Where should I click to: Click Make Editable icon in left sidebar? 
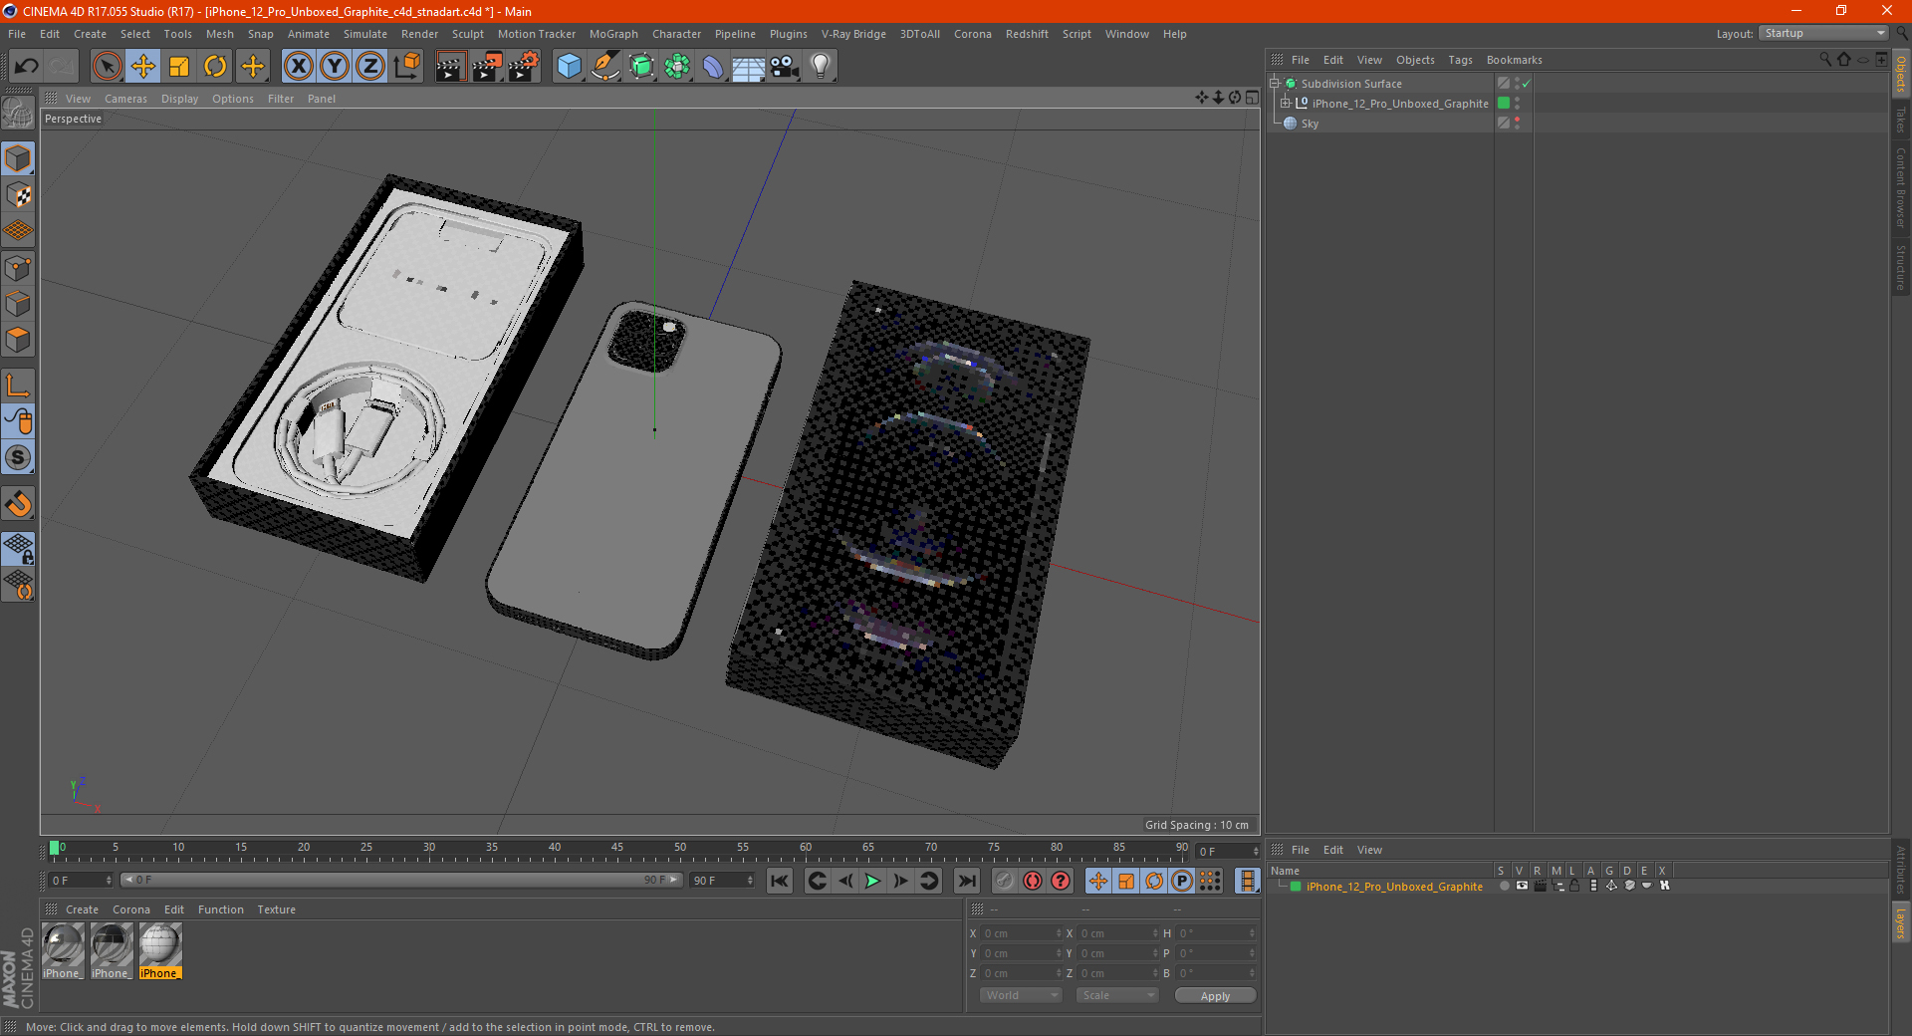[18, 114]
